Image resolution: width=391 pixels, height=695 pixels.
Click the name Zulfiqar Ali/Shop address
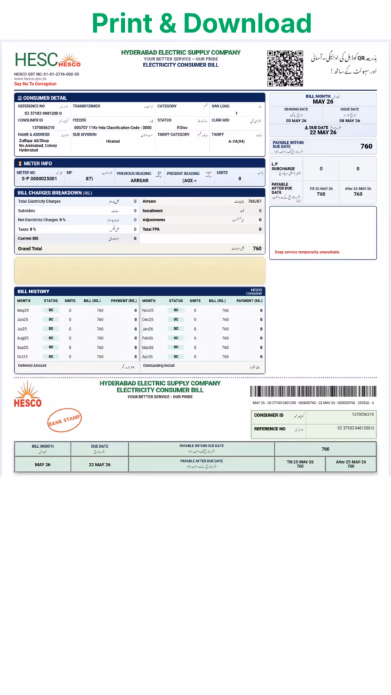click(38, 145)
